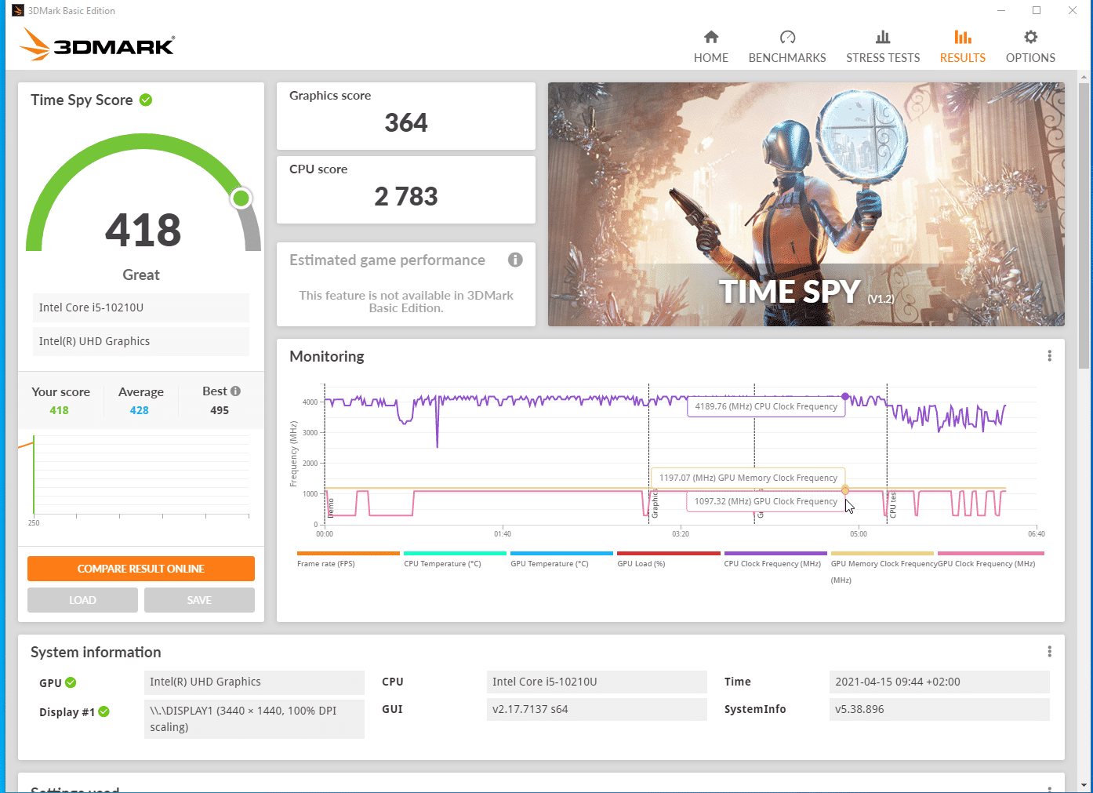The image size is (1093, 793).
Task: Click the info icon next to Best score
Action: pos(235,391)
